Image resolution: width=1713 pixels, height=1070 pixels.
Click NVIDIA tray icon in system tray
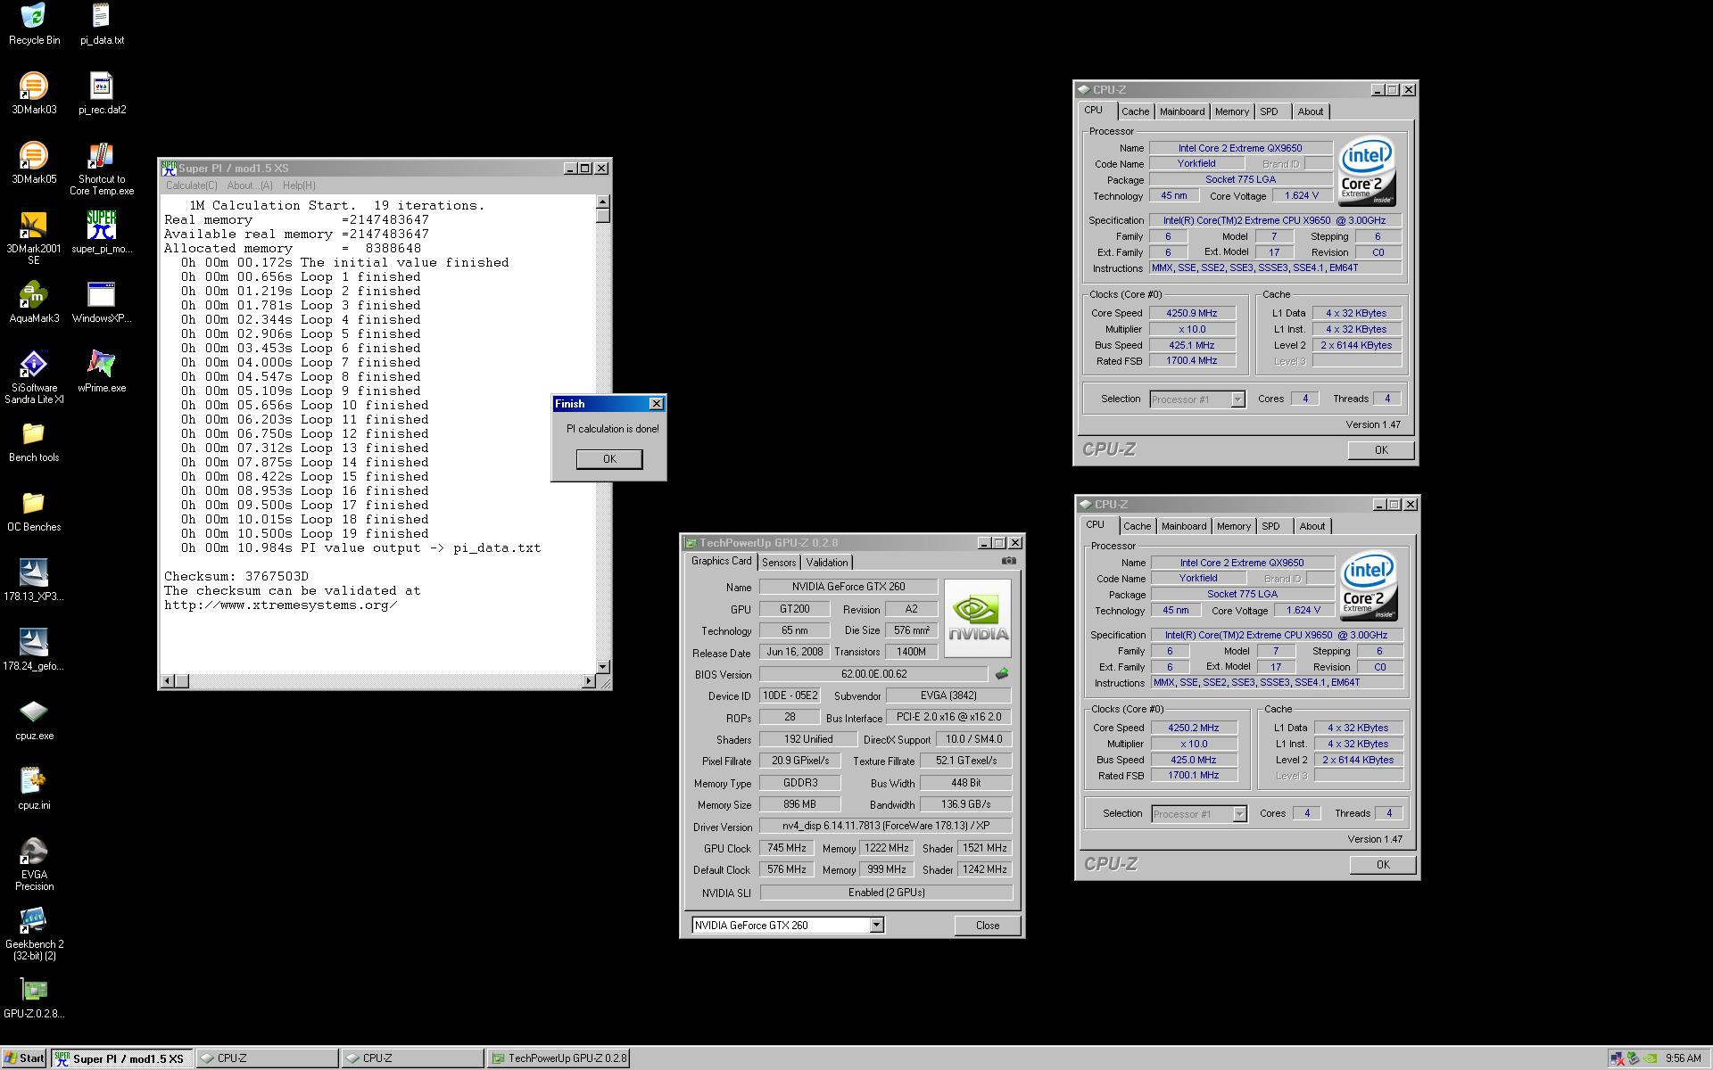tap(1651, 1058)
